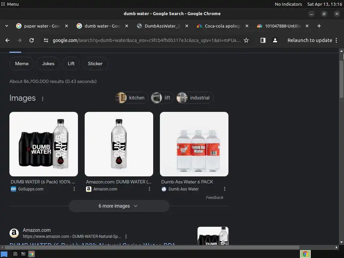Bookmark this page with the star icon
344x258 pixels.
pos(246,40)
